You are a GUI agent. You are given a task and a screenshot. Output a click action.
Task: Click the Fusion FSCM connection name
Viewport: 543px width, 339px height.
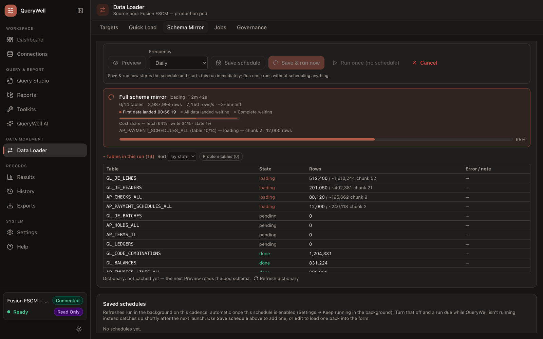pos(28,301)
